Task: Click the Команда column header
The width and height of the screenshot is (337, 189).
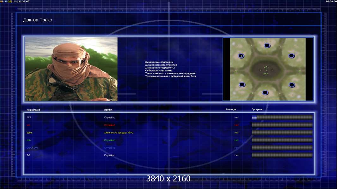Action: coord(231,109)
